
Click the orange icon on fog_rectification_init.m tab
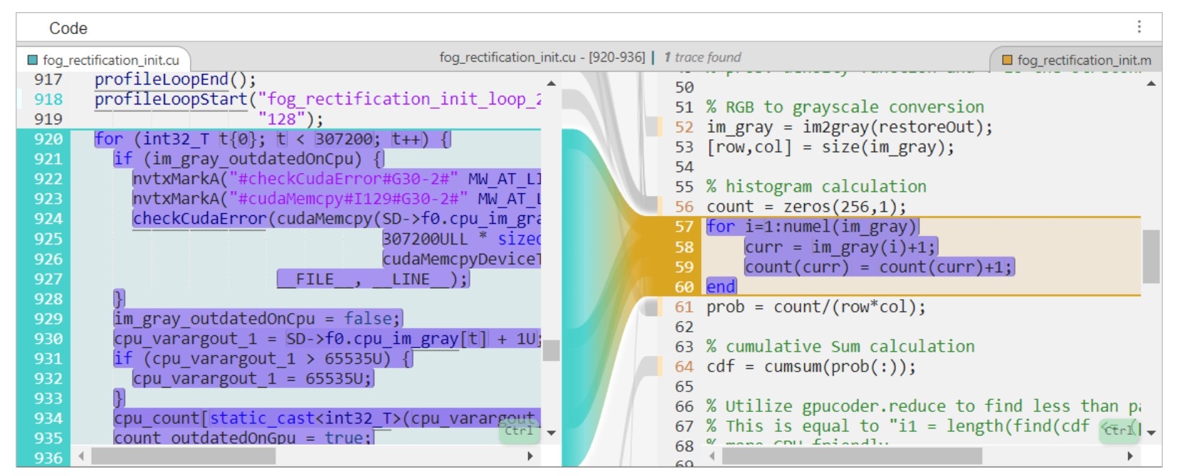1007,60
